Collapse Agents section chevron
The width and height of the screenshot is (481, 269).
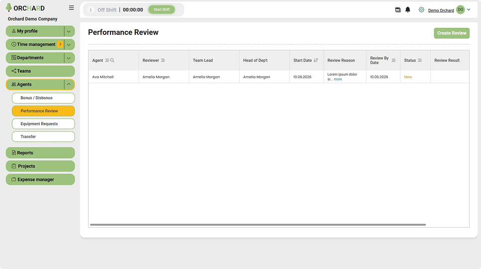pyautogui.click(x=69, y=84)
